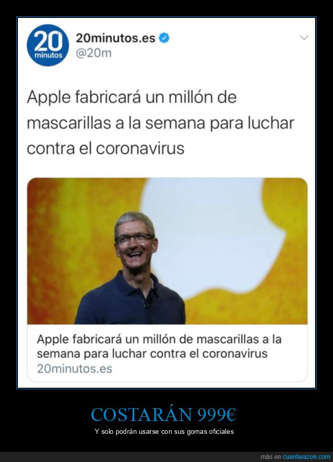The height and width of the screenshot is (462, 333).
Task: Click the man's eyeglasses in the photo
Action: click(x=134, y=238)
